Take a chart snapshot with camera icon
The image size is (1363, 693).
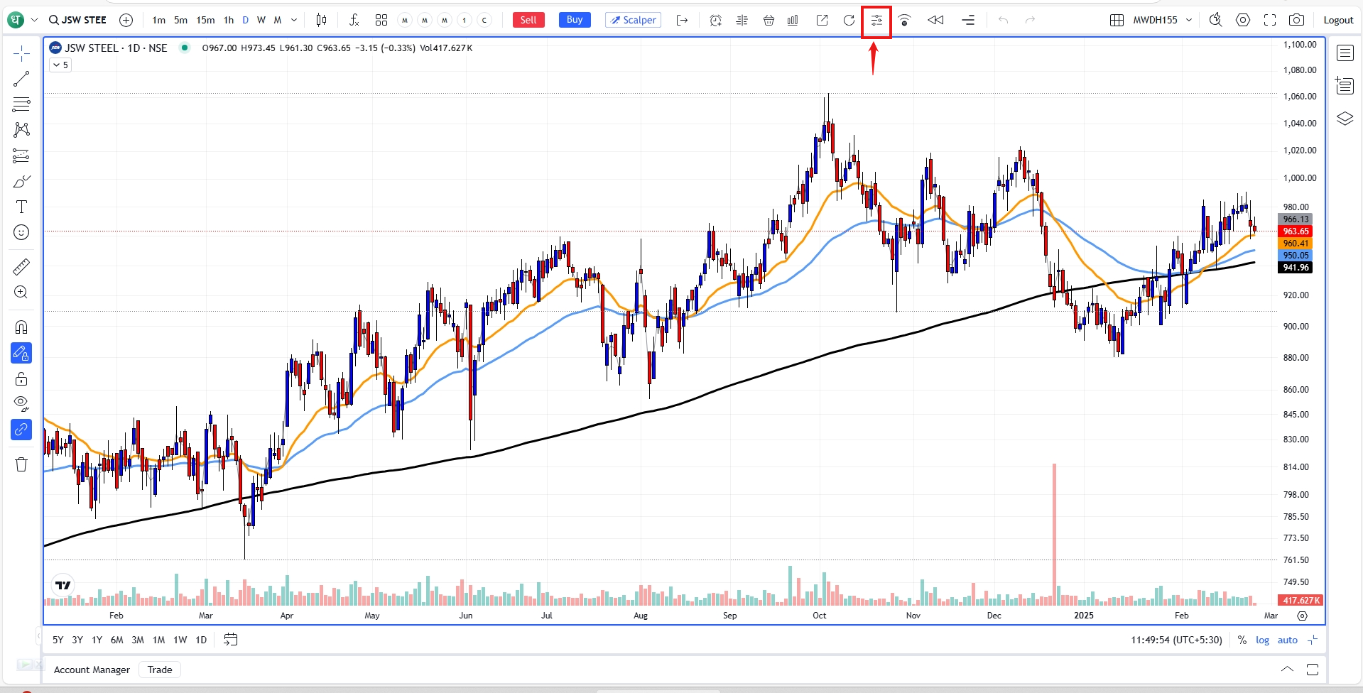coord(1296,20)
